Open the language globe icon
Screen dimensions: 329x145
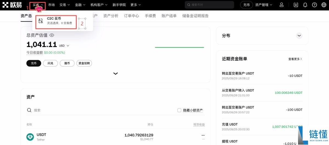point(324,5)
